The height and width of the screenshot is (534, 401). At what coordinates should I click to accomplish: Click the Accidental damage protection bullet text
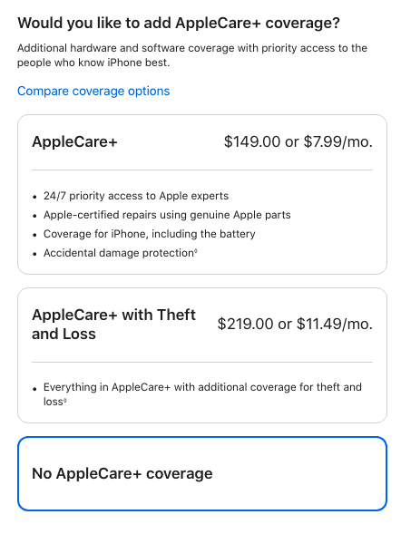pos(119,253)
